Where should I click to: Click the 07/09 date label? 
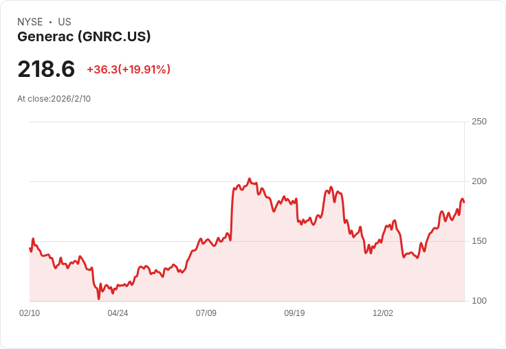(x=206, y=313)
